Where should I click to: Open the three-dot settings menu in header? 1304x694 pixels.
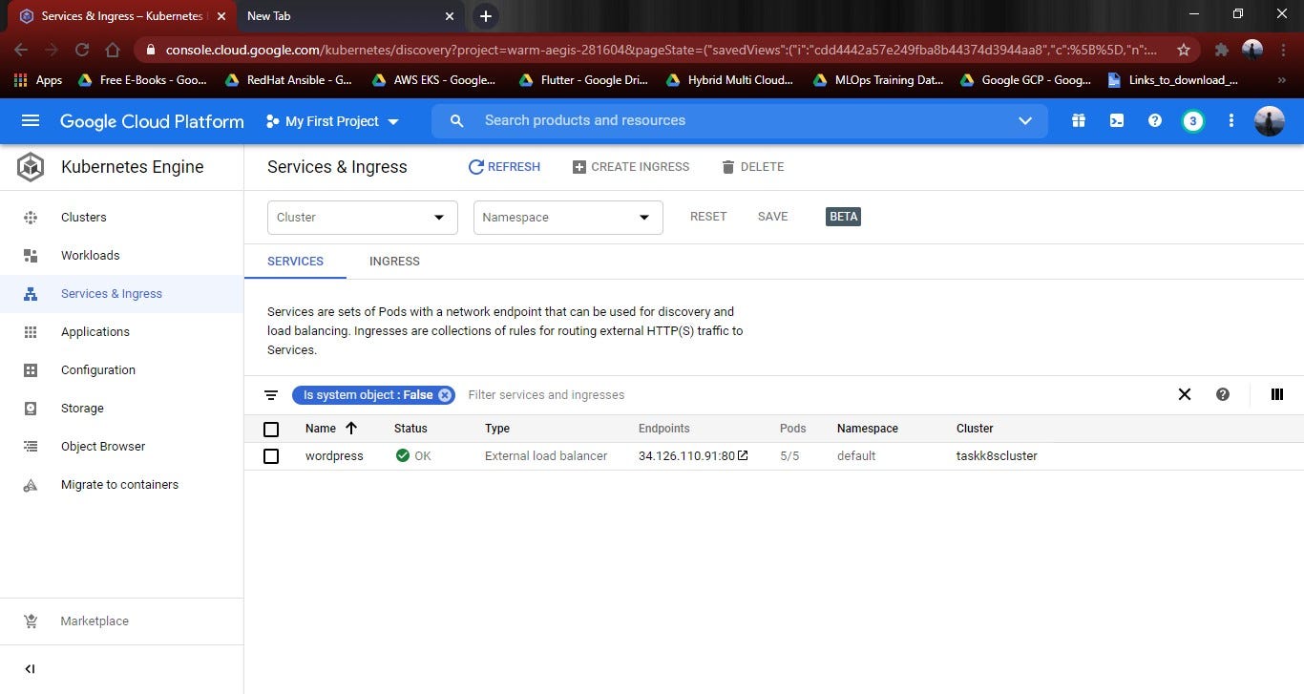pos(1231,121)
